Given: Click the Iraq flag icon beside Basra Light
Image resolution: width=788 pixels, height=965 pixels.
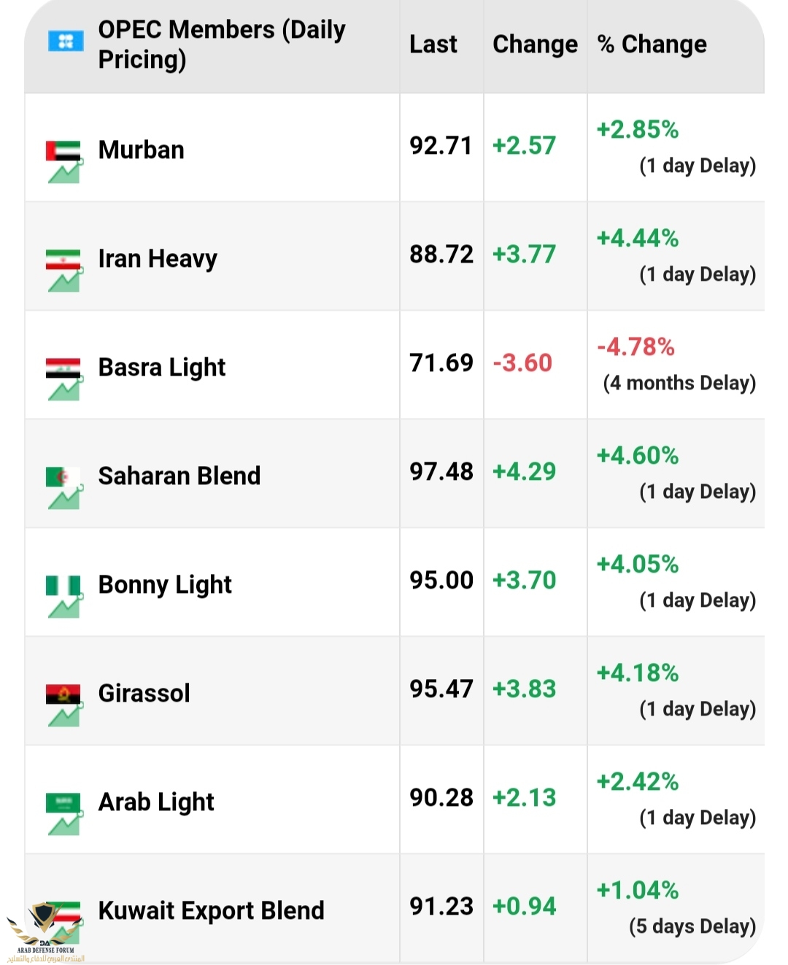Looking at the screenshot, I should point(64,379).
